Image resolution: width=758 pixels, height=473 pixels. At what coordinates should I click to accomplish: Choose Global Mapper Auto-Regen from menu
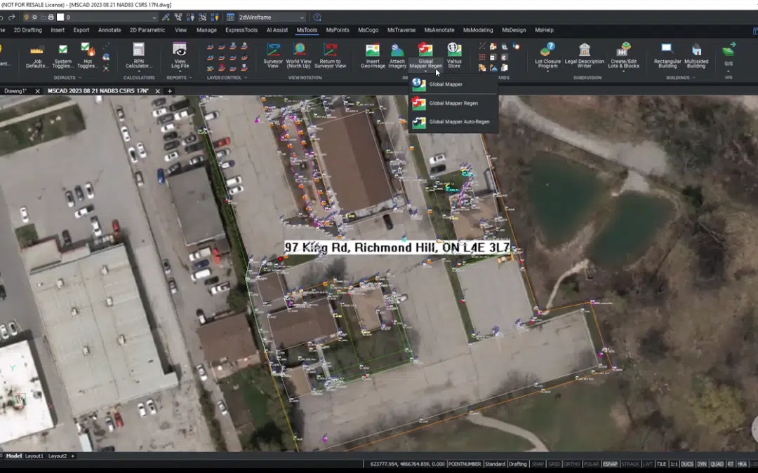click(459, 122)
